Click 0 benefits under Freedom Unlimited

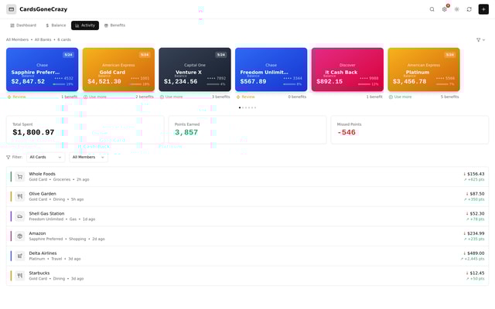click(297, 97)
